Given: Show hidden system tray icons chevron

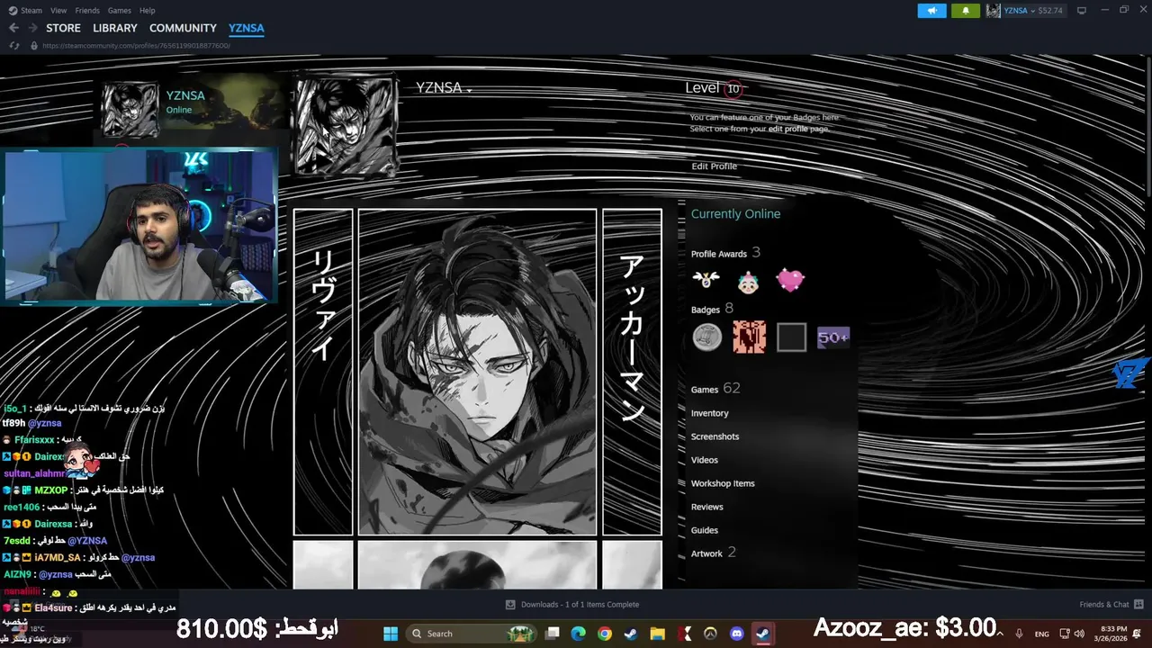Looking at the screenshot, I should pos(1000,634).
